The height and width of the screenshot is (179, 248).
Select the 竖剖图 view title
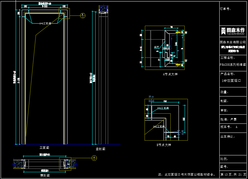click(100, 149)
